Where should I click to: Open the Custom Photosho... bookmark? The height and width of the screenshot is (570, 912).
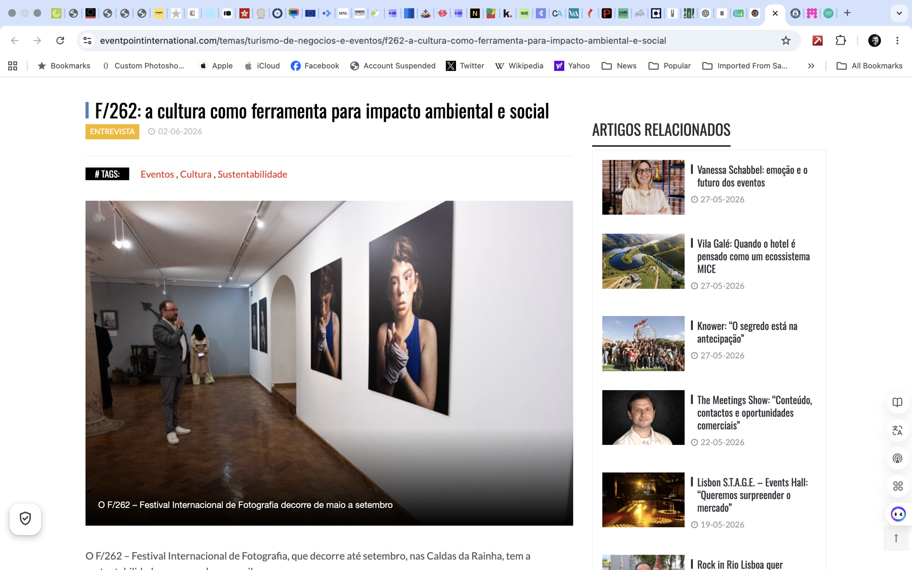click(144, 66)
